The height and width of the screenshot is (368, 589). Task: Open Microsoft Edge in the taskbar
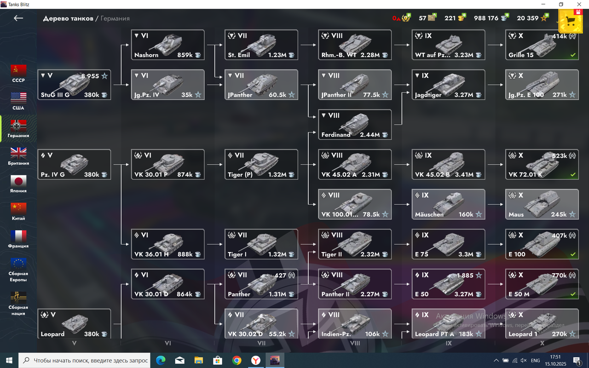pyautogui.click(x=161, y=360)
